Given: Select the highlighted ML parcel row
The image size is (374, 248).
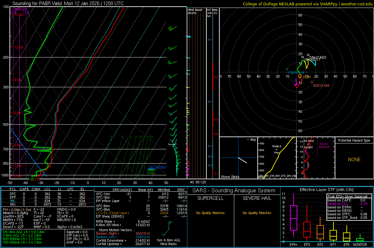Looking at the screenshot, I should tap(47, 201).
